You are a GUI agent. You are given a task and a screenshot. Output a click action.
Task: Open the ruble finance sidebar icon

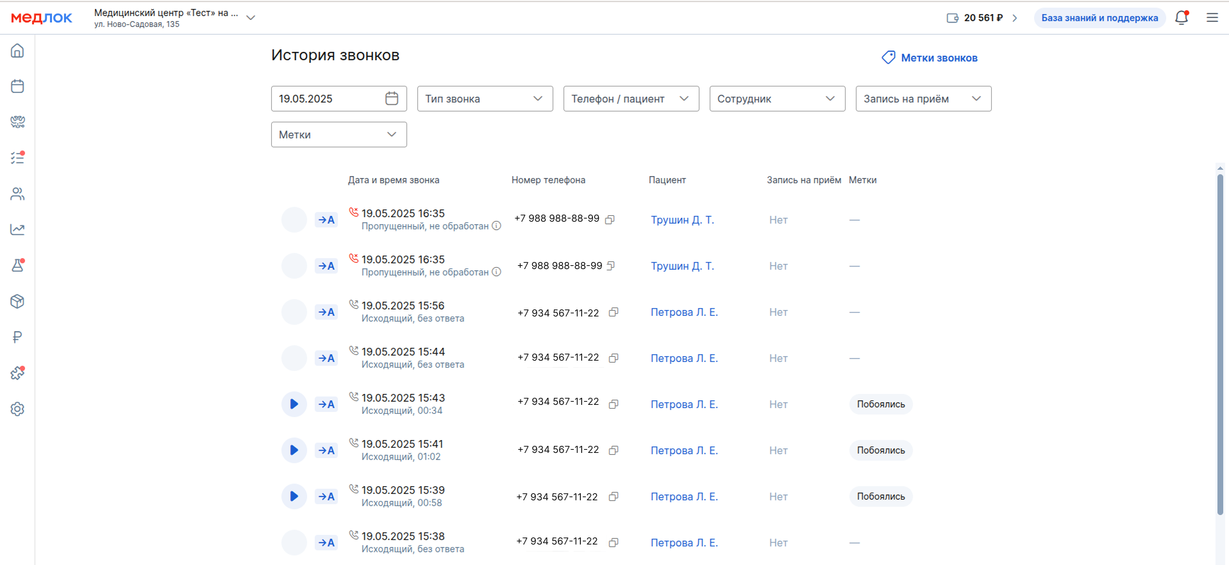[17, 337]
